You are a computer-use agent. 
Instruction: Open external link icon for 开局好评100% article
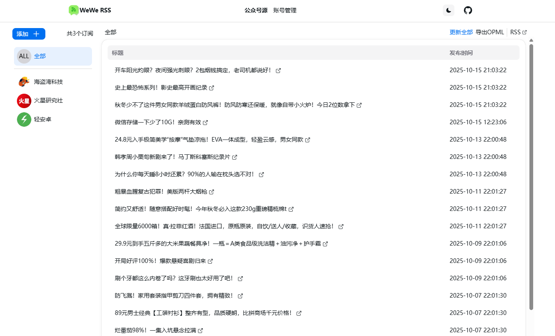coord(210,261)
